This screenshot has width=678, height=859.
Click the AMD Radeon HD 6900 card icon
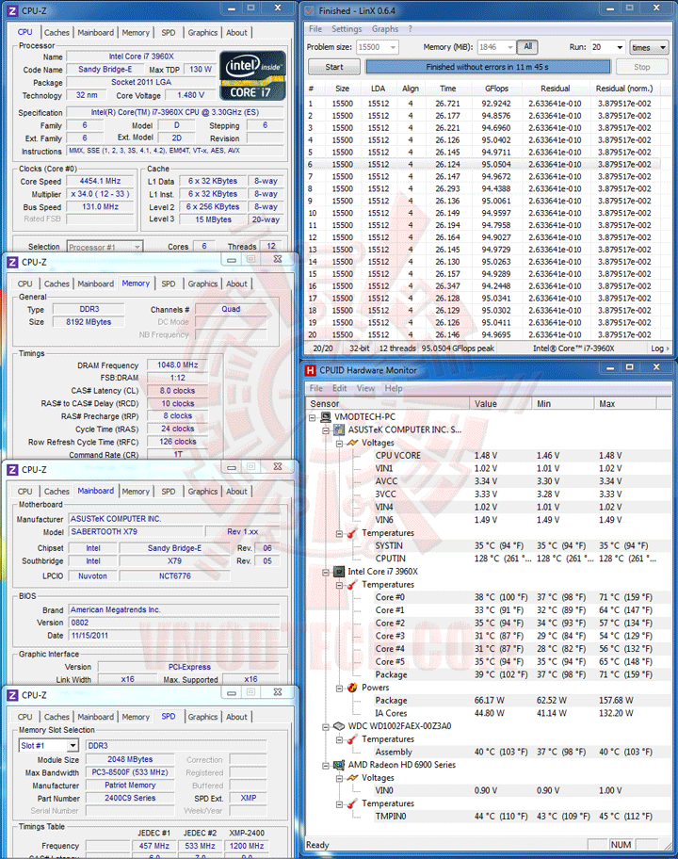(x=339, y=766)
